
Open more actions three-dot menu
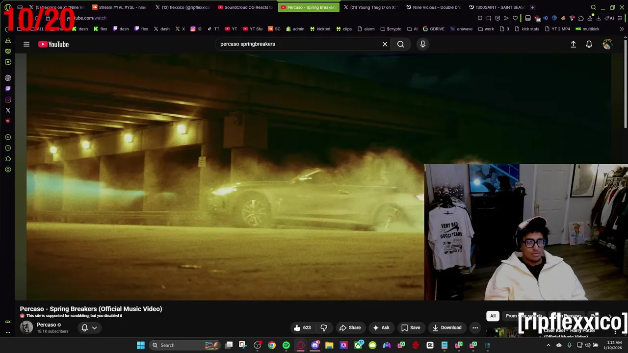[x=475, y=328]
